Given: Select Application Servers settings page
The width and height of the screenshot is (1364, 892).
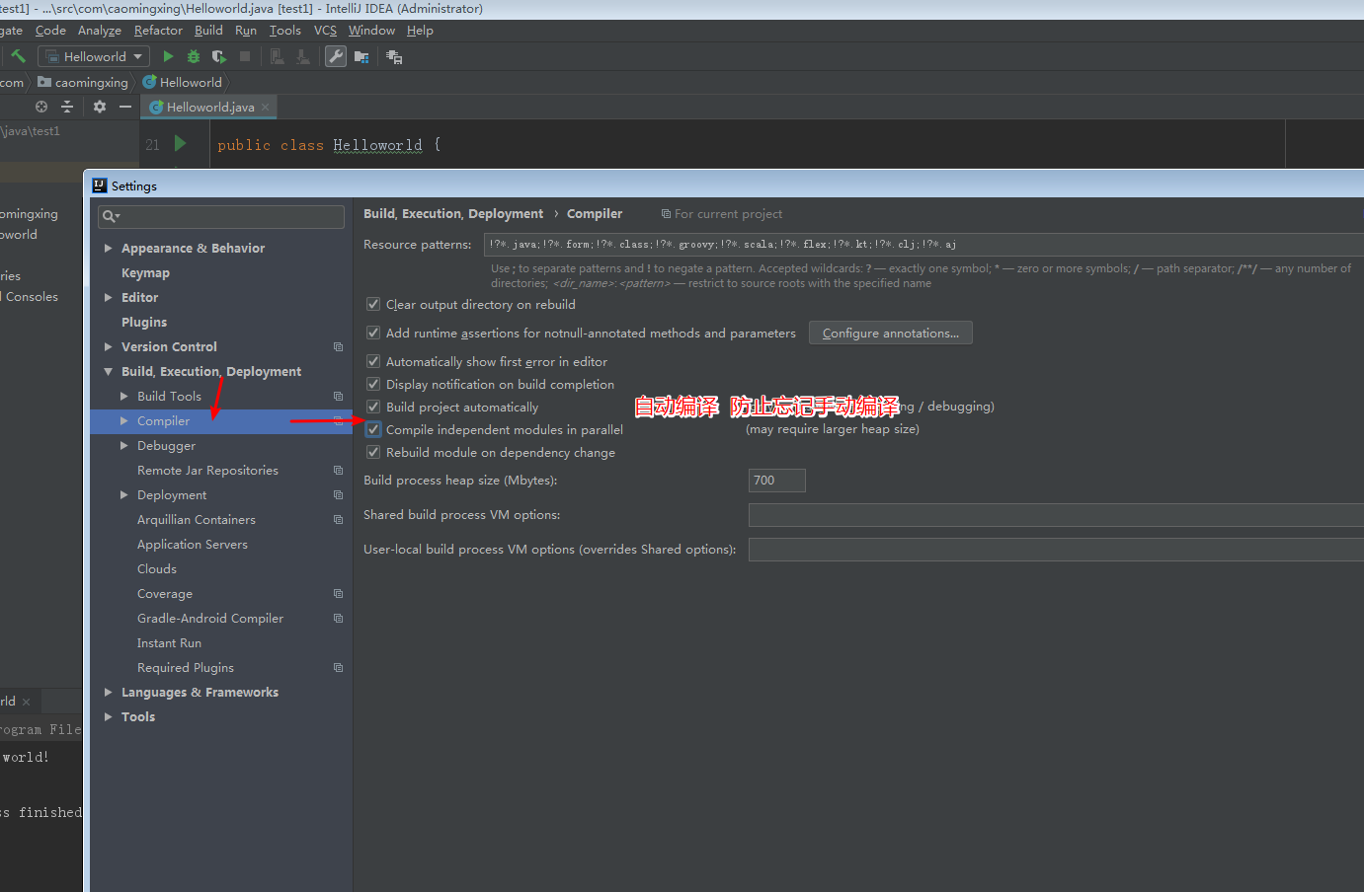Looking at the screenshot, I should pyautogui.click(x=193, y=544).
